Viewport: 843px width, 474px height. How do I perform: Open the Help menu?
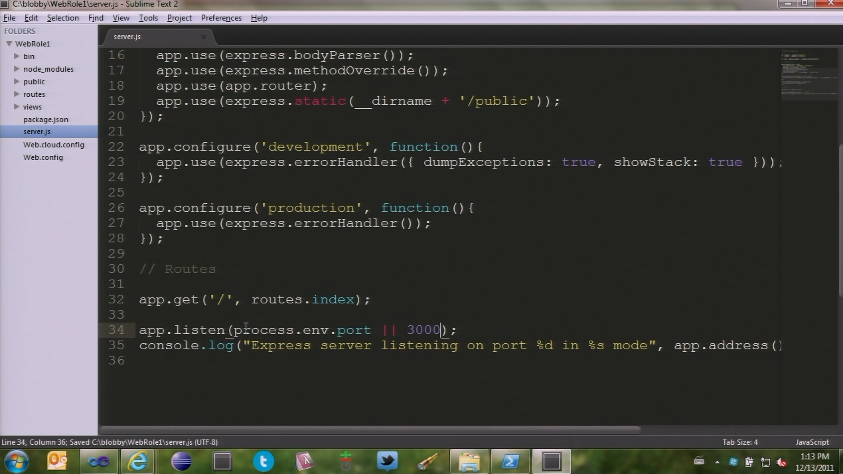(x=259, y=18)
